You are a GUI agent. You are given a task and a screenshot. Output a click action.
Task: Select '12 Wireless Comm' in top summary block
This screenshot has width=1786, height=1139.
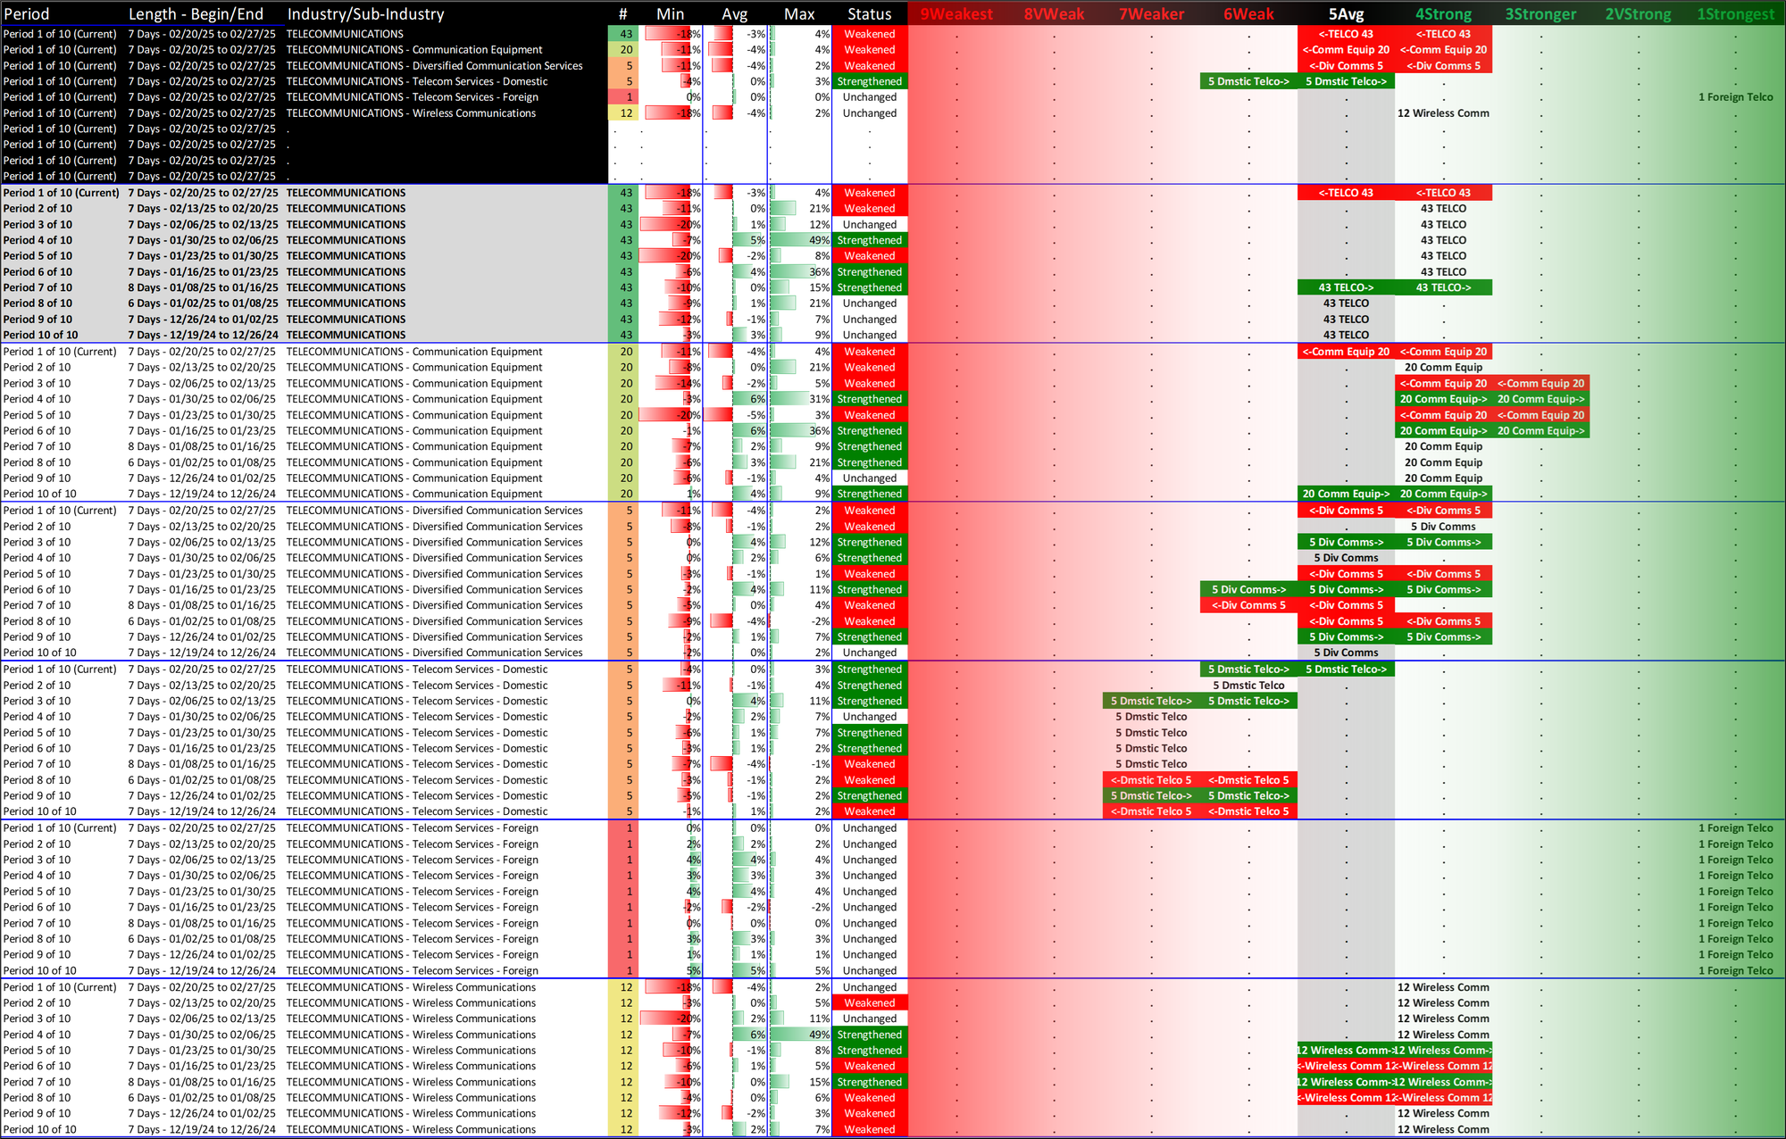pyautogui.click(x=1442, y=113)
